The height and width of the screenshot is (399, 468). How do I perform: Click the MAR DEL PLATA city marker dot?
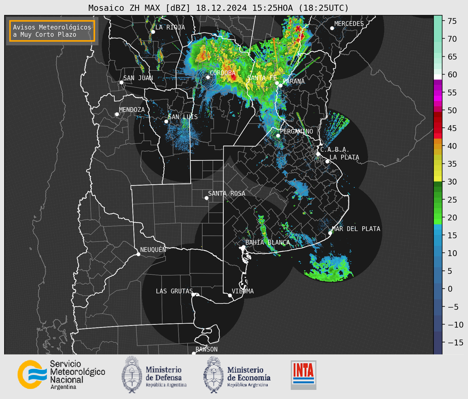pyautogui.click(x=330, y=233)
